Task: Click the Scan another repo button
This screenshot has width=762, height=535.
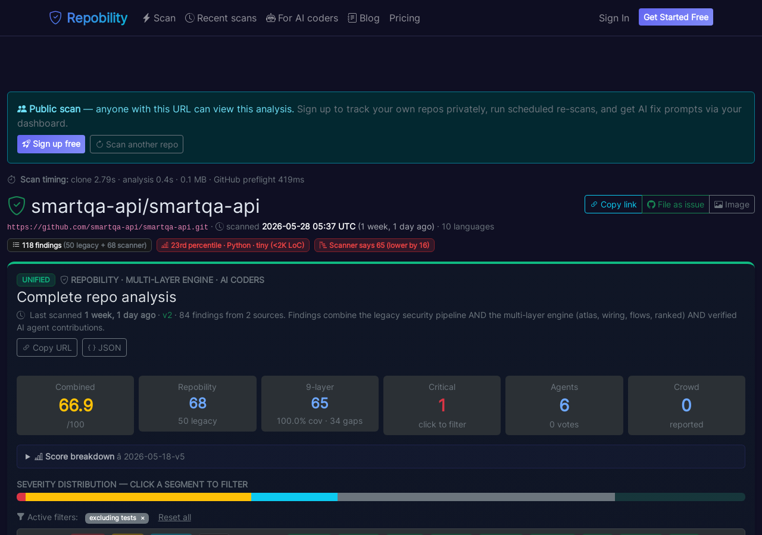Action: (x=136, y=144)
